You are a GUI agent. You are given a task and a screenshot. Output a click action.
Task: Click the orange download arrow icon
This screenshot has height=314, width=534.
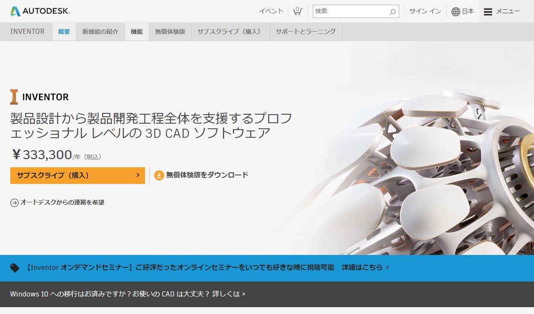159,175
